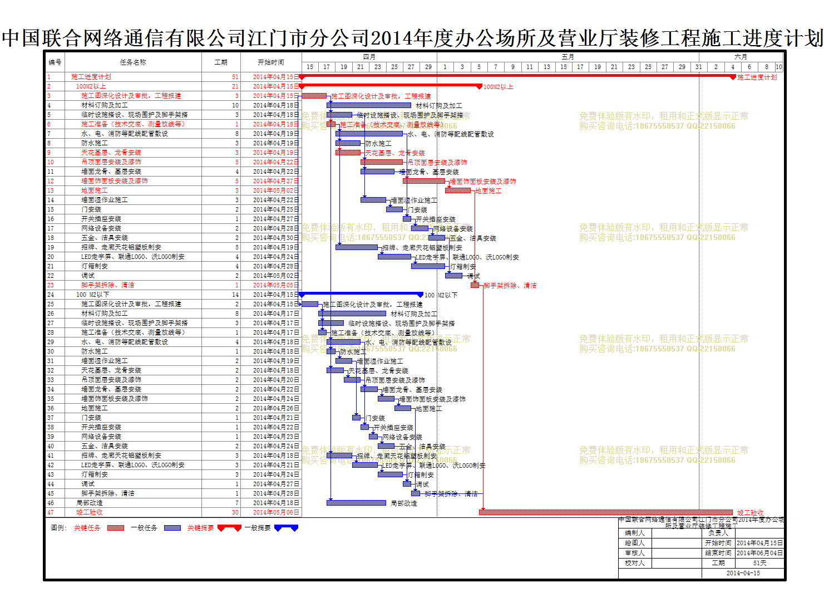Click the 校对人 label in info table
This screenshot has width=824, height=607.
click(635, 563)
